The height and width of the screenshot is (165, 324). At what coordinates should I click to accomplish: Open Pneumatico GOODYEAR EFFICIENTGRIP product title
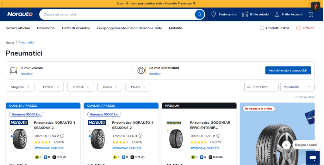[x=210, y=125]
